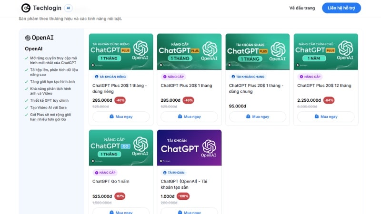This screenshot has height=214, width=381.
Task: Open the ChatGPT Go 1 năm product title
Action: pos(110,181)
